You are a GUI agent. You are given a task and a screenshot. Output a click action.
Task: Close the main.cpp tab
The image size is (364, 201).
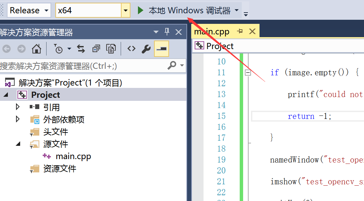pos(252,31)
